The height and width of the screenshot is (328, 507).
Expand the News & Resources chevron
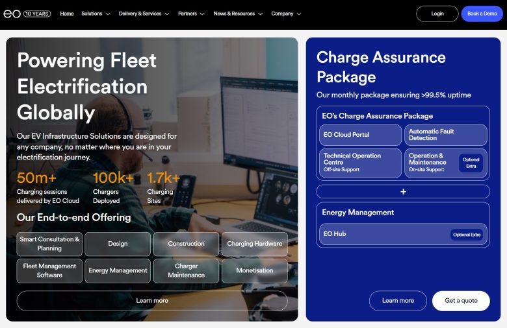point(260,14)
